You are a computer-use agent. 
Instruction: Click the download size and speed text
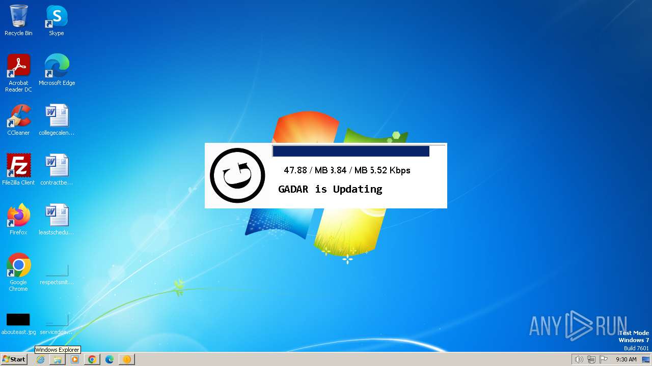(347, 170)
